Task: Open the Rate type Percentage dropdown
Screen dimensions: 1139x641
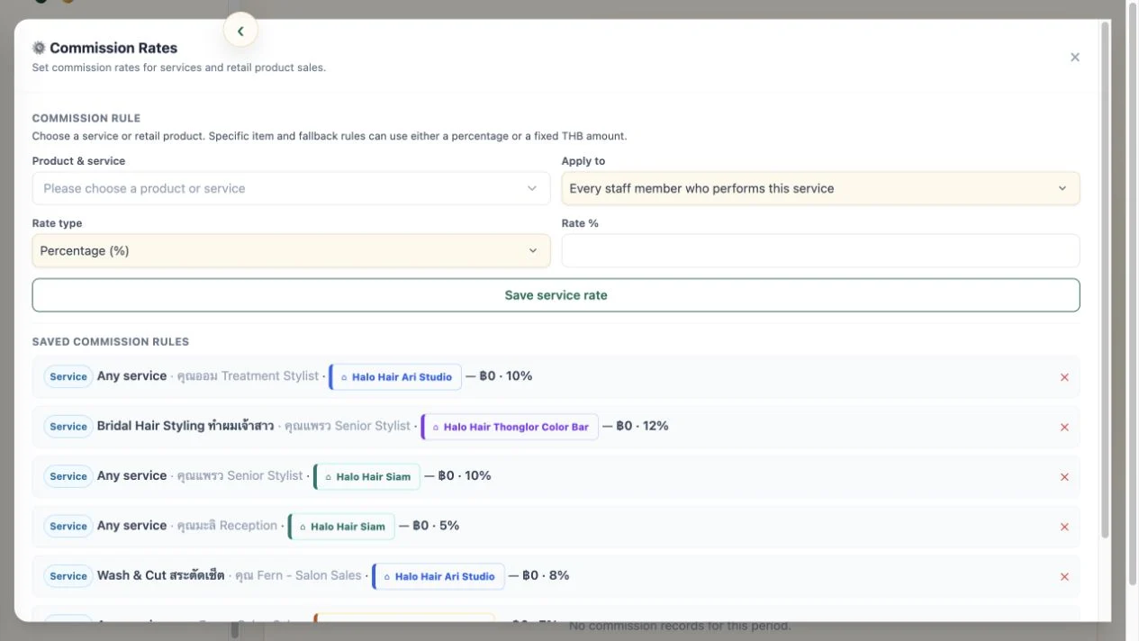Action: coord(291,250)
